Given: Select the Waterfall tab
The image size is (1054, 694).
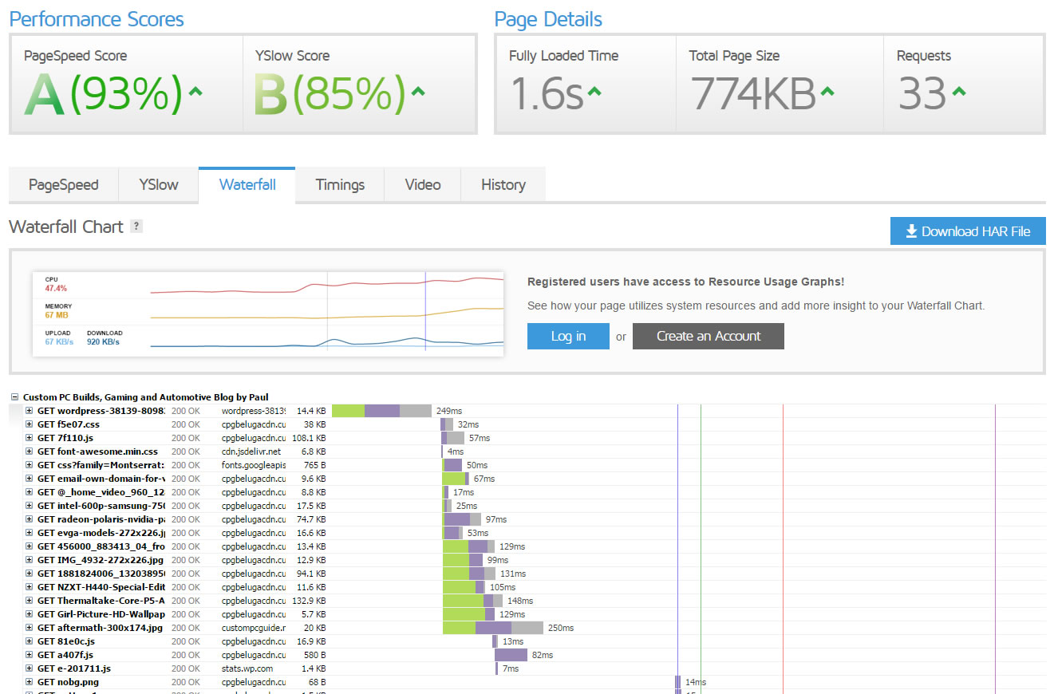Looking at the screenshot, I should (x=247, y=184).
